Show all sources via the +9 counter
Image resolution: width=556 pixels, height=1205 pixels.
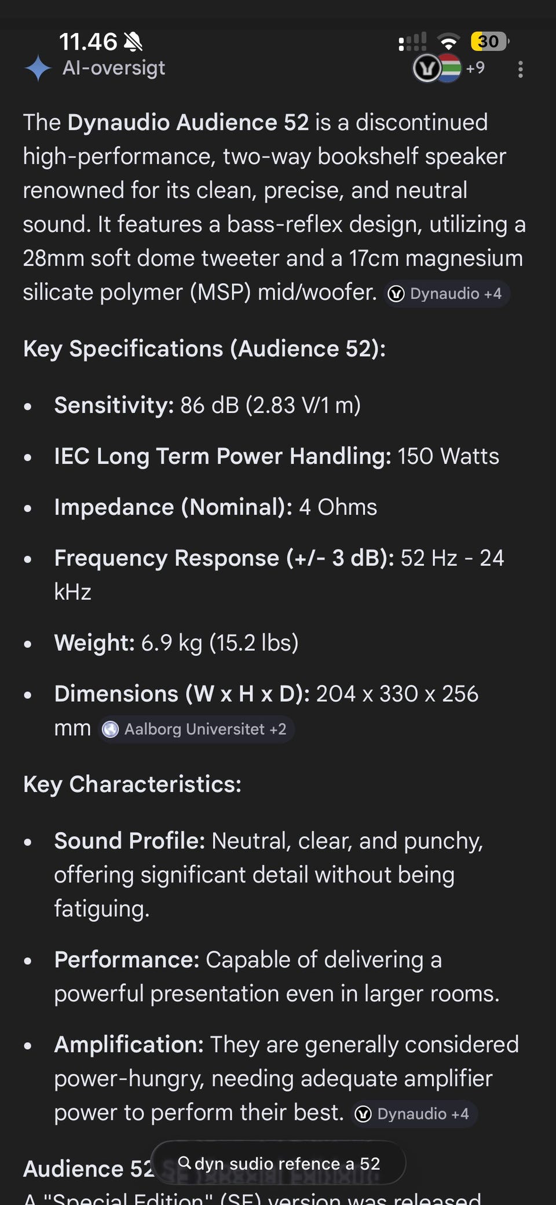coord(475,68)
